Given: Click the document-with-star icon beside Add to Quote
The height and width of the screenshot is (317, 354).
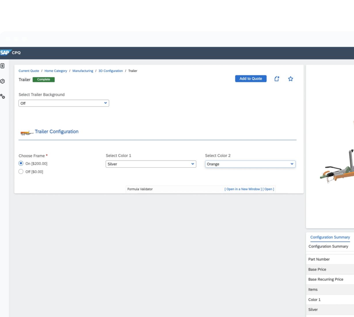Looking at the screenshot, I should pyautogui.click(x=277, y=79).
